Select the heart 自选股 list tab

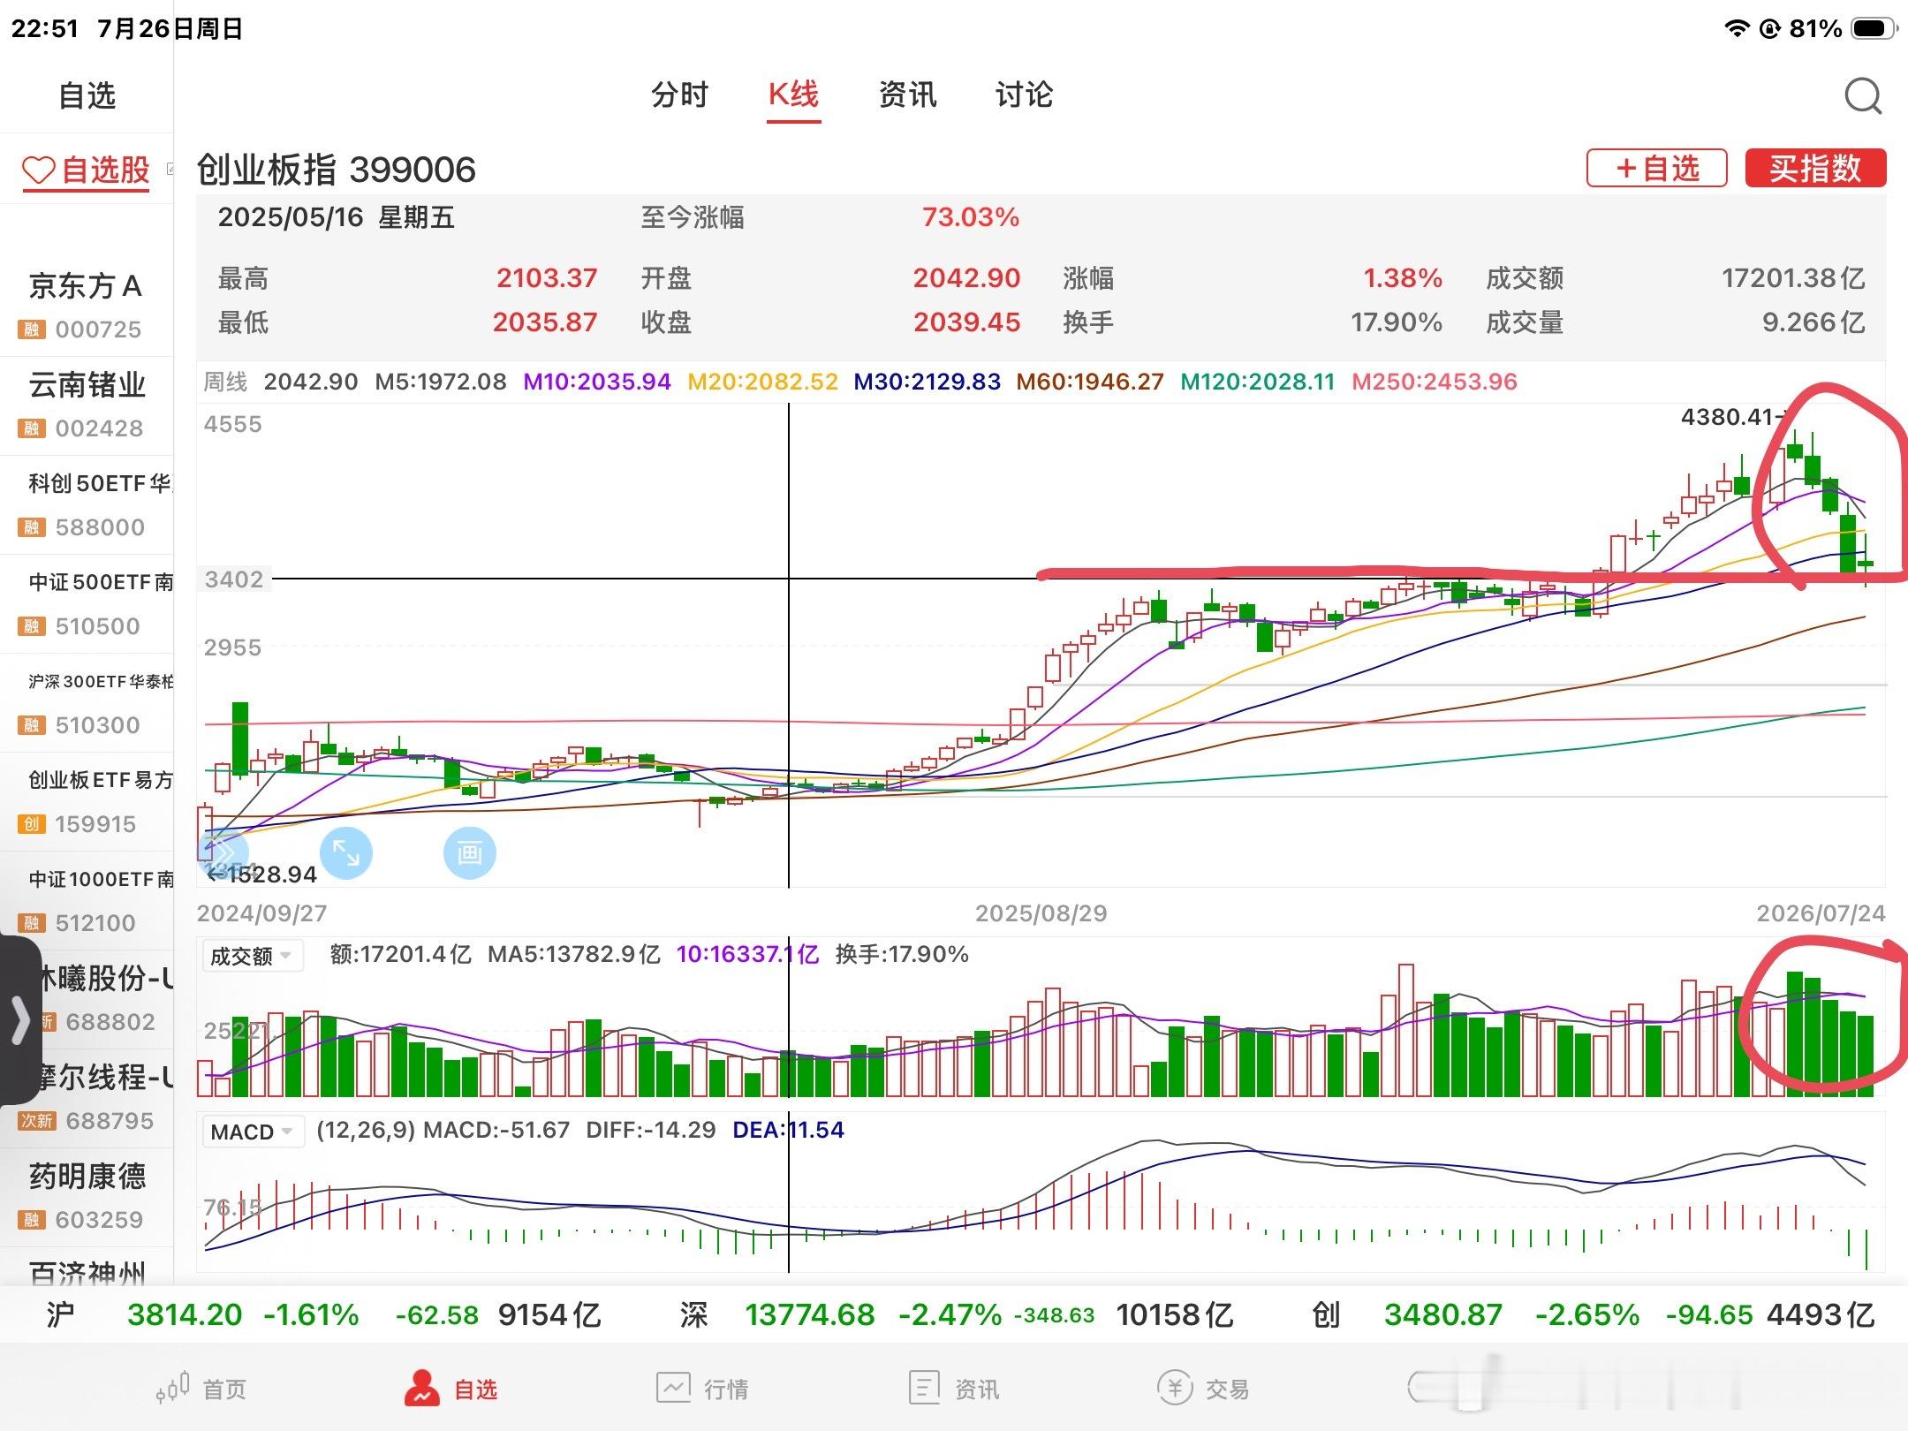87,170
